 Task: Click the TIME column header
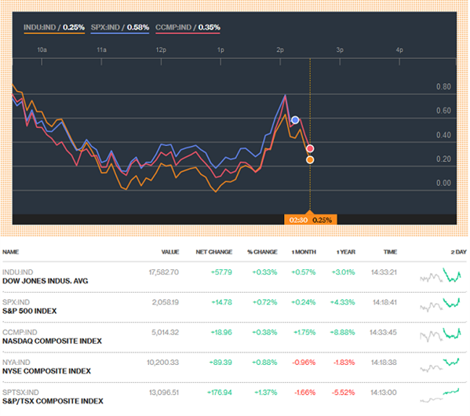(x=390, y=252)
